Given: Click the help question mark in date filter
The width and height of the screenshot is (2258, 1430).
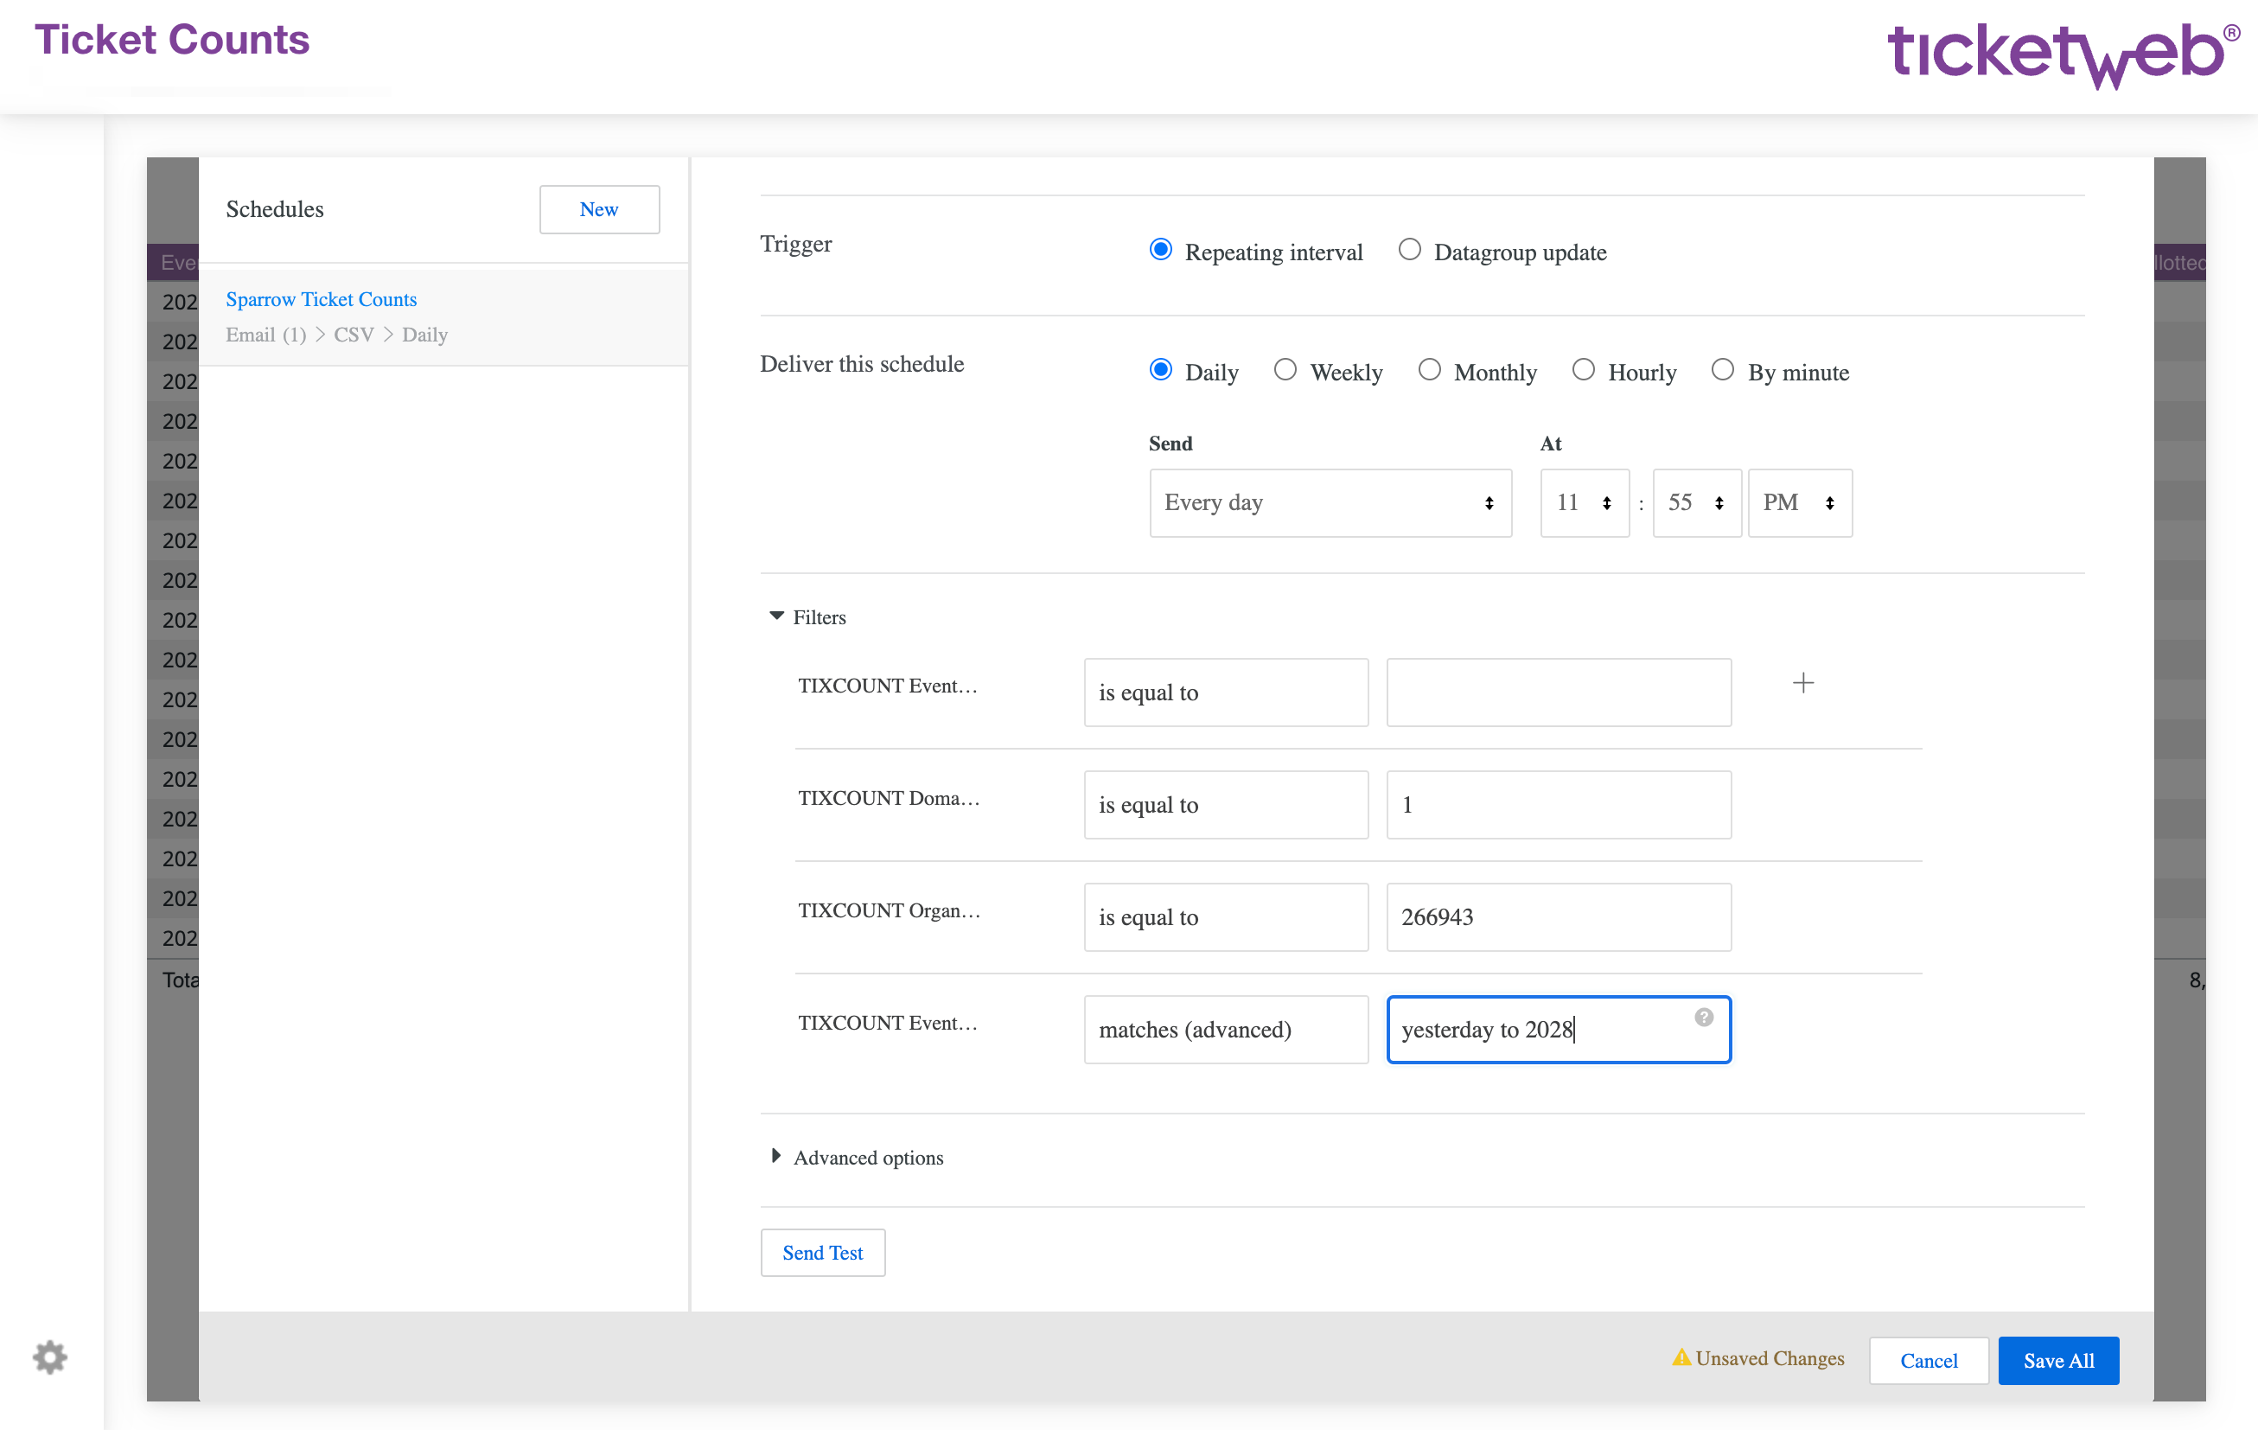Looking at the screenshot, I should coord(1703,1017).
